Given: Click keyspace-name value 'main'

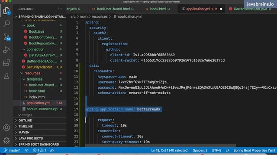Looking at the screenshot, I should (x=133, y=77).
